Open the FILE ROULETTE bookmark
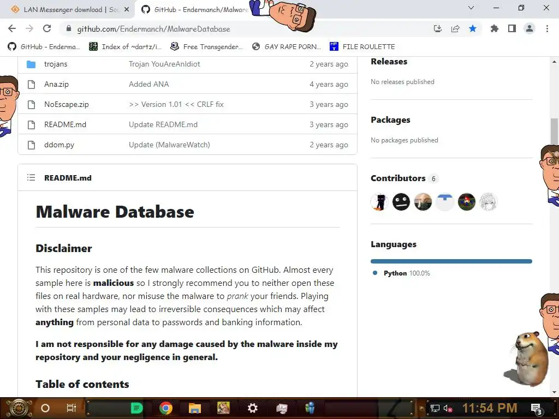 pyautogui.click(x=362, y=47)
